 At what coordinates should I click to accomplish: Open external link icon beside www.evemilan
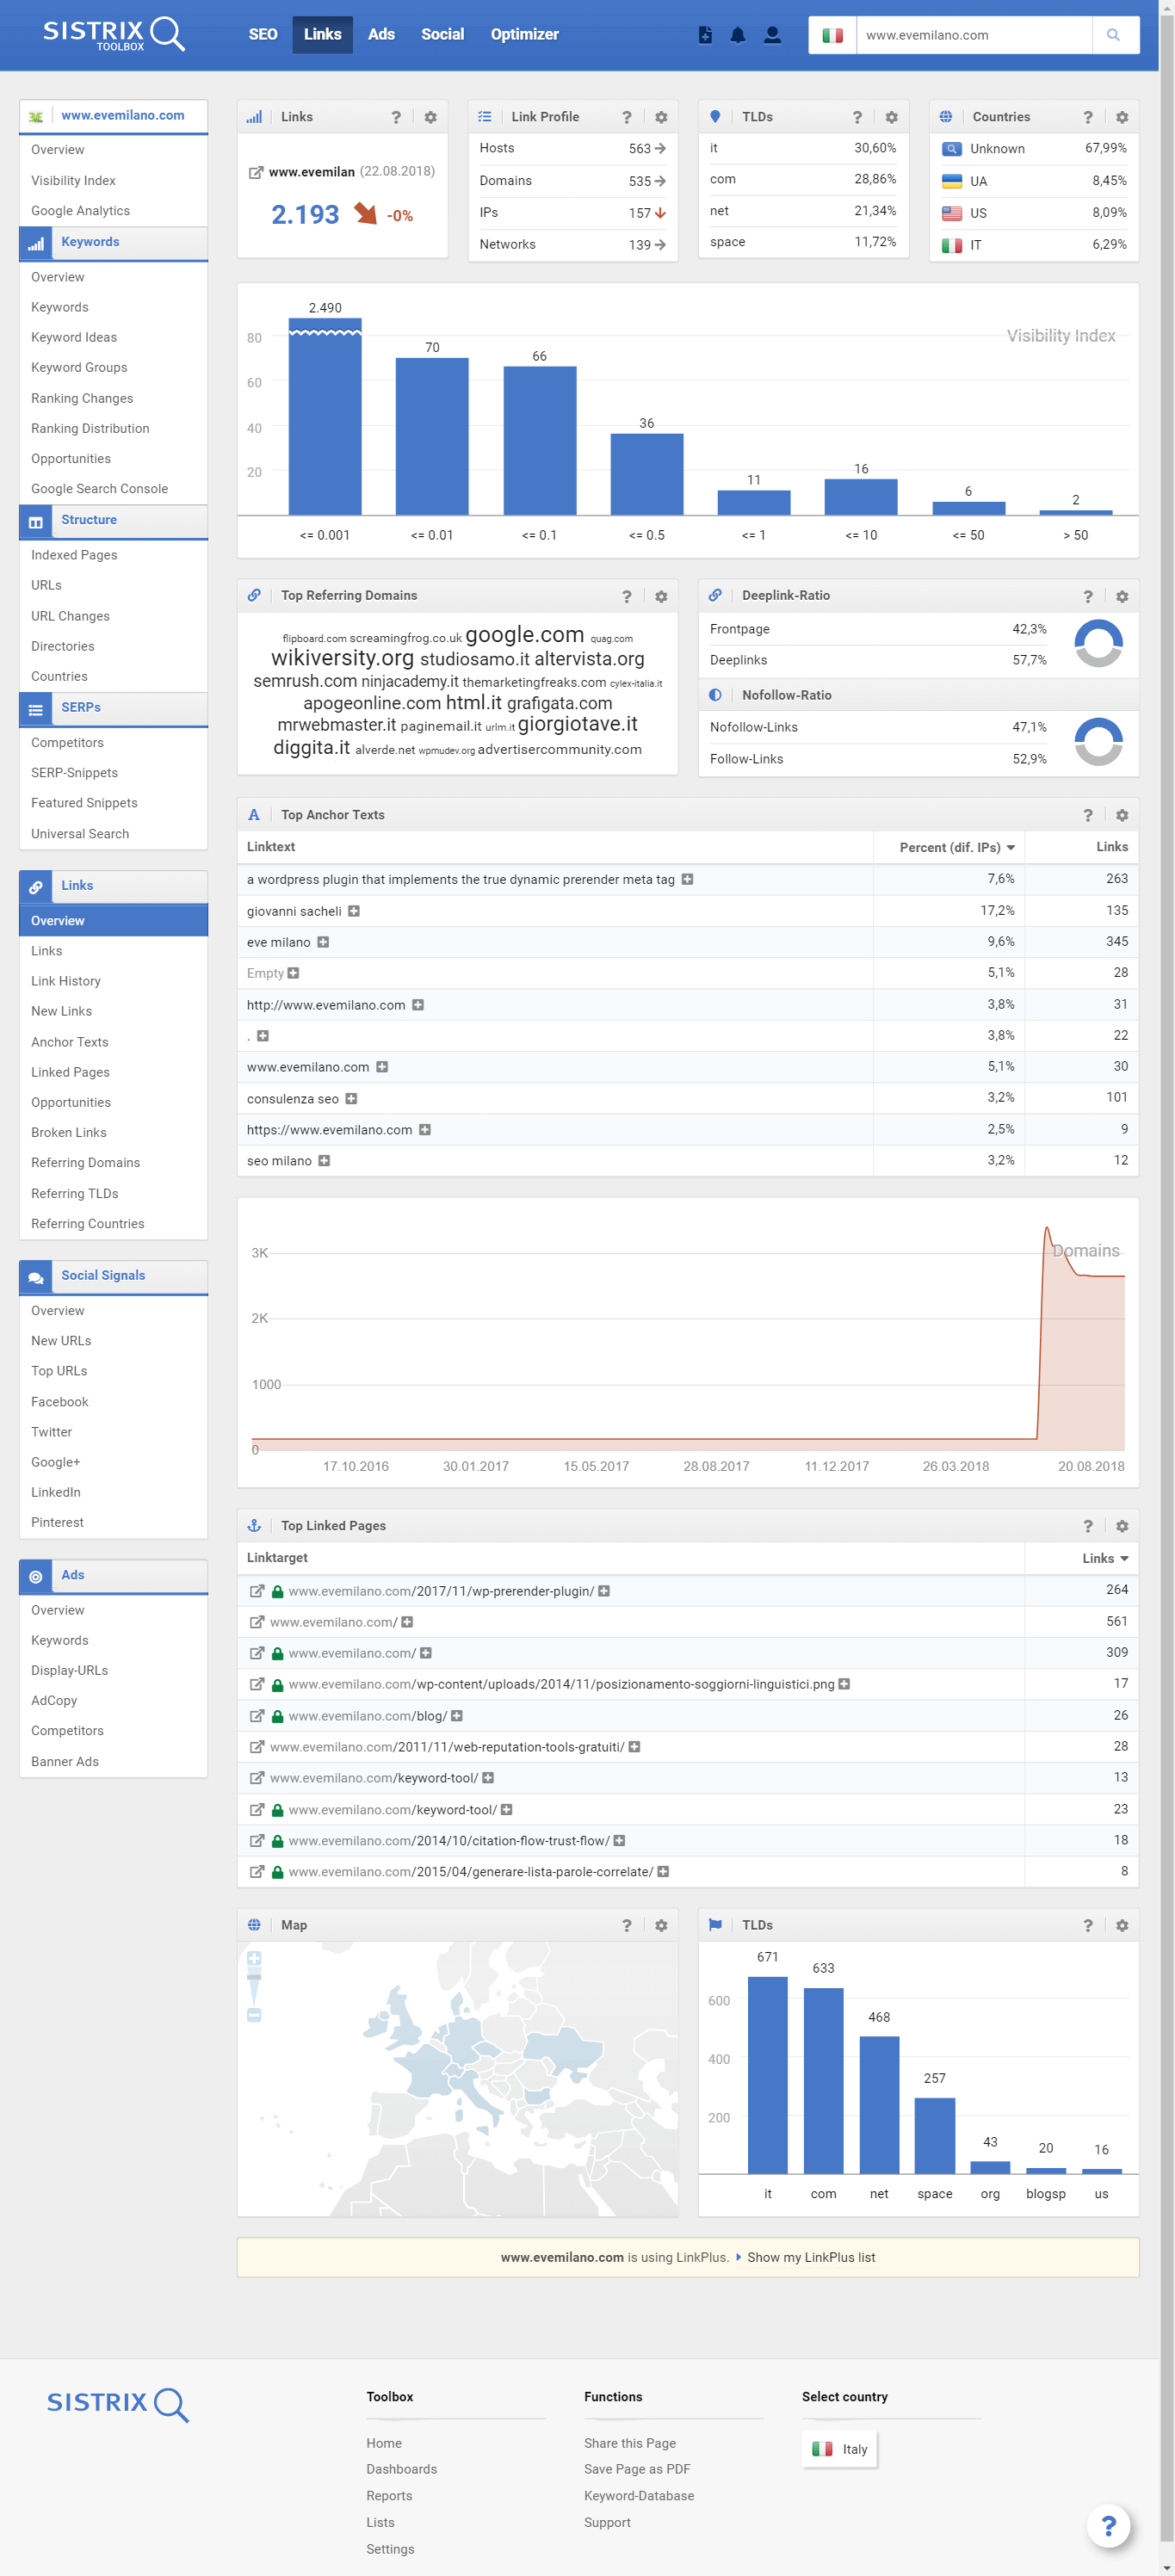coord(256,172)
